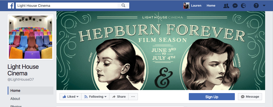
Task: Click the search magnifier button
Action: (123, 6)
